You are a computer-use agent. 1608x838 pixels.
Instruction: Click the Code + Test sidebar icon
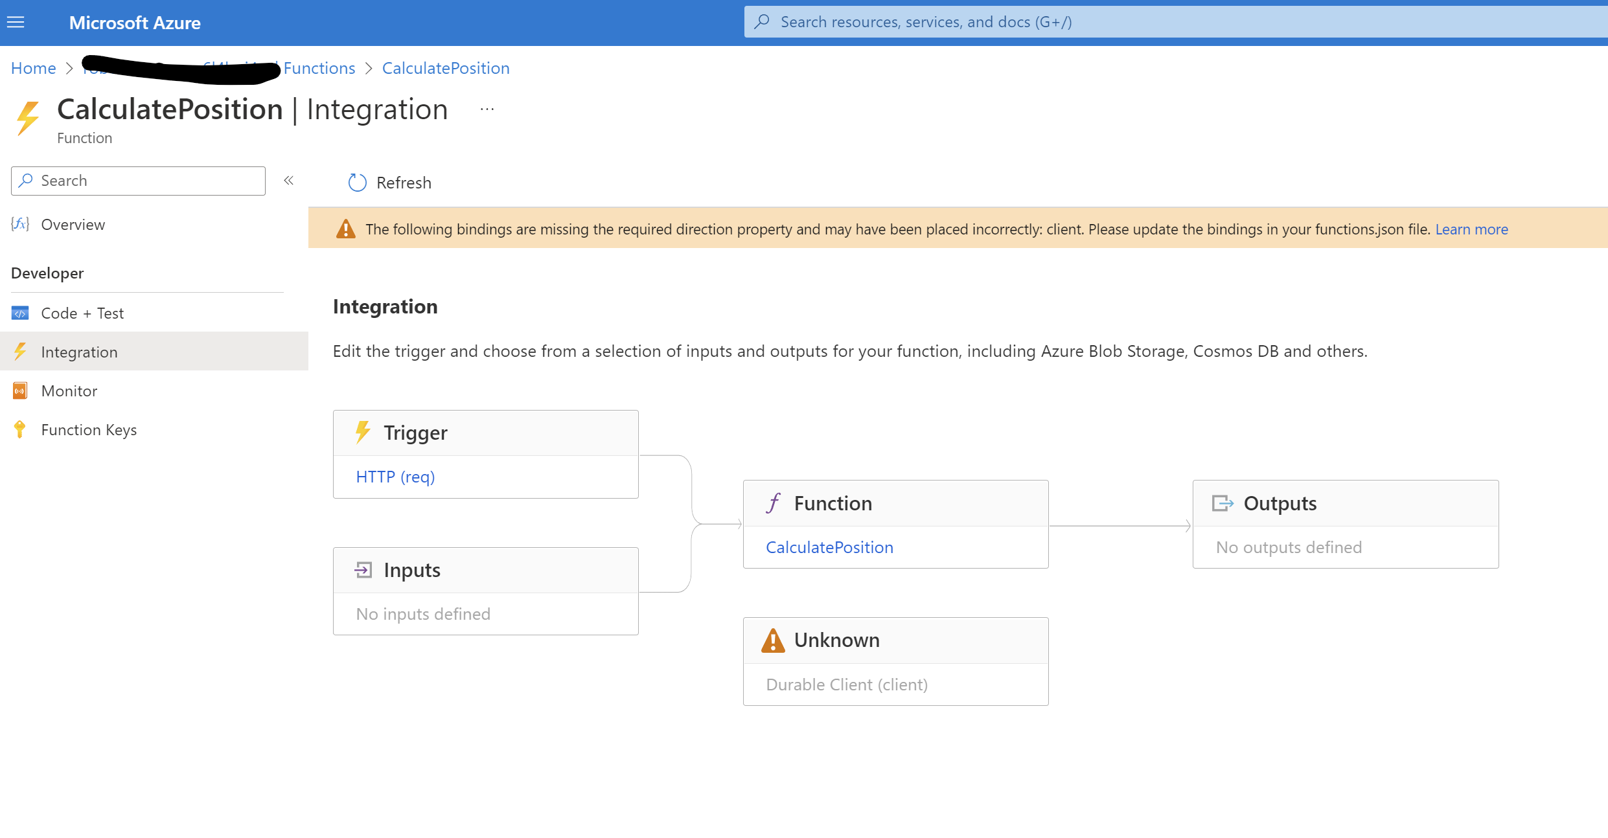tap(20, 313)
